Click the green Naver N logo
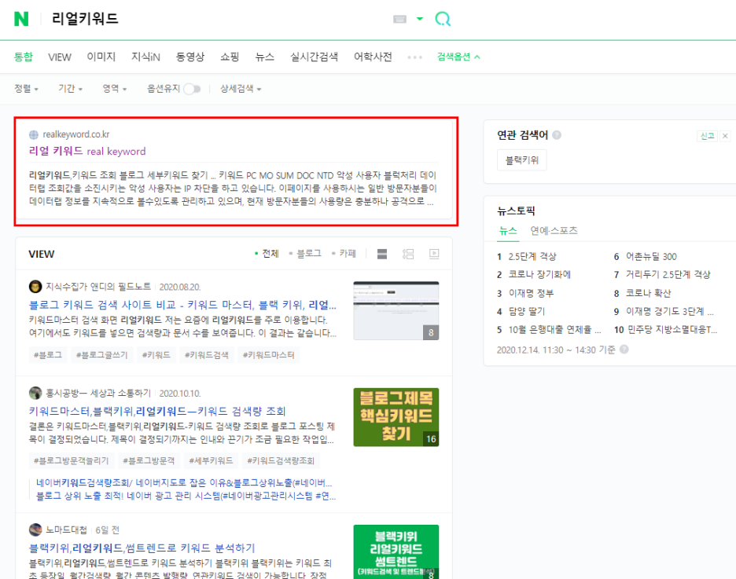The height and width of the screenshot is (579, 736). click(x=21, y=19)
